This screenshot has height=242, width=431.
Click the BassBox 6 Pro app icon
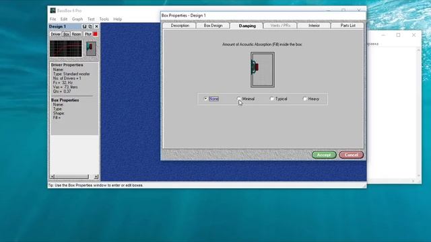(53, 11)
